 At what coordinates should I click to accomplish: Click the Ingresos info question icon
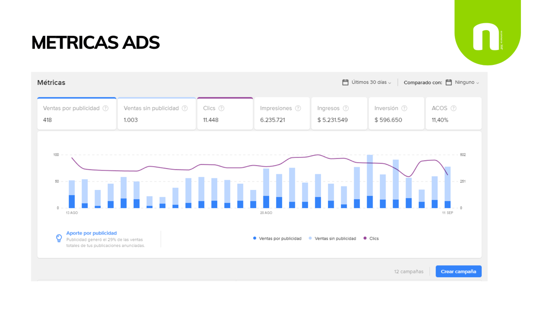point(346,108)
